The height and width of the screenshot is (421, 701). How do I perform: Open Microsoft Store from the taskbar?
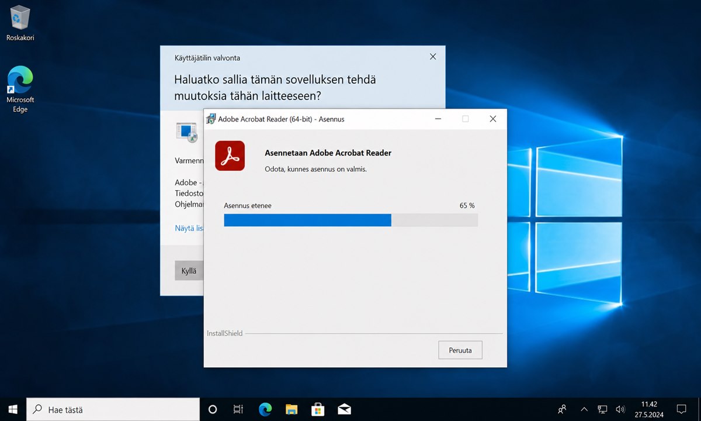click(318, 409)
